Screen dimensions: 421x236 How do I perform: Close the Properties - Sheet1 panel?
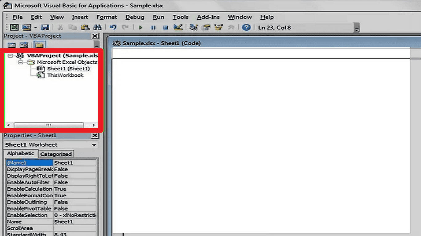coord(95,136)
